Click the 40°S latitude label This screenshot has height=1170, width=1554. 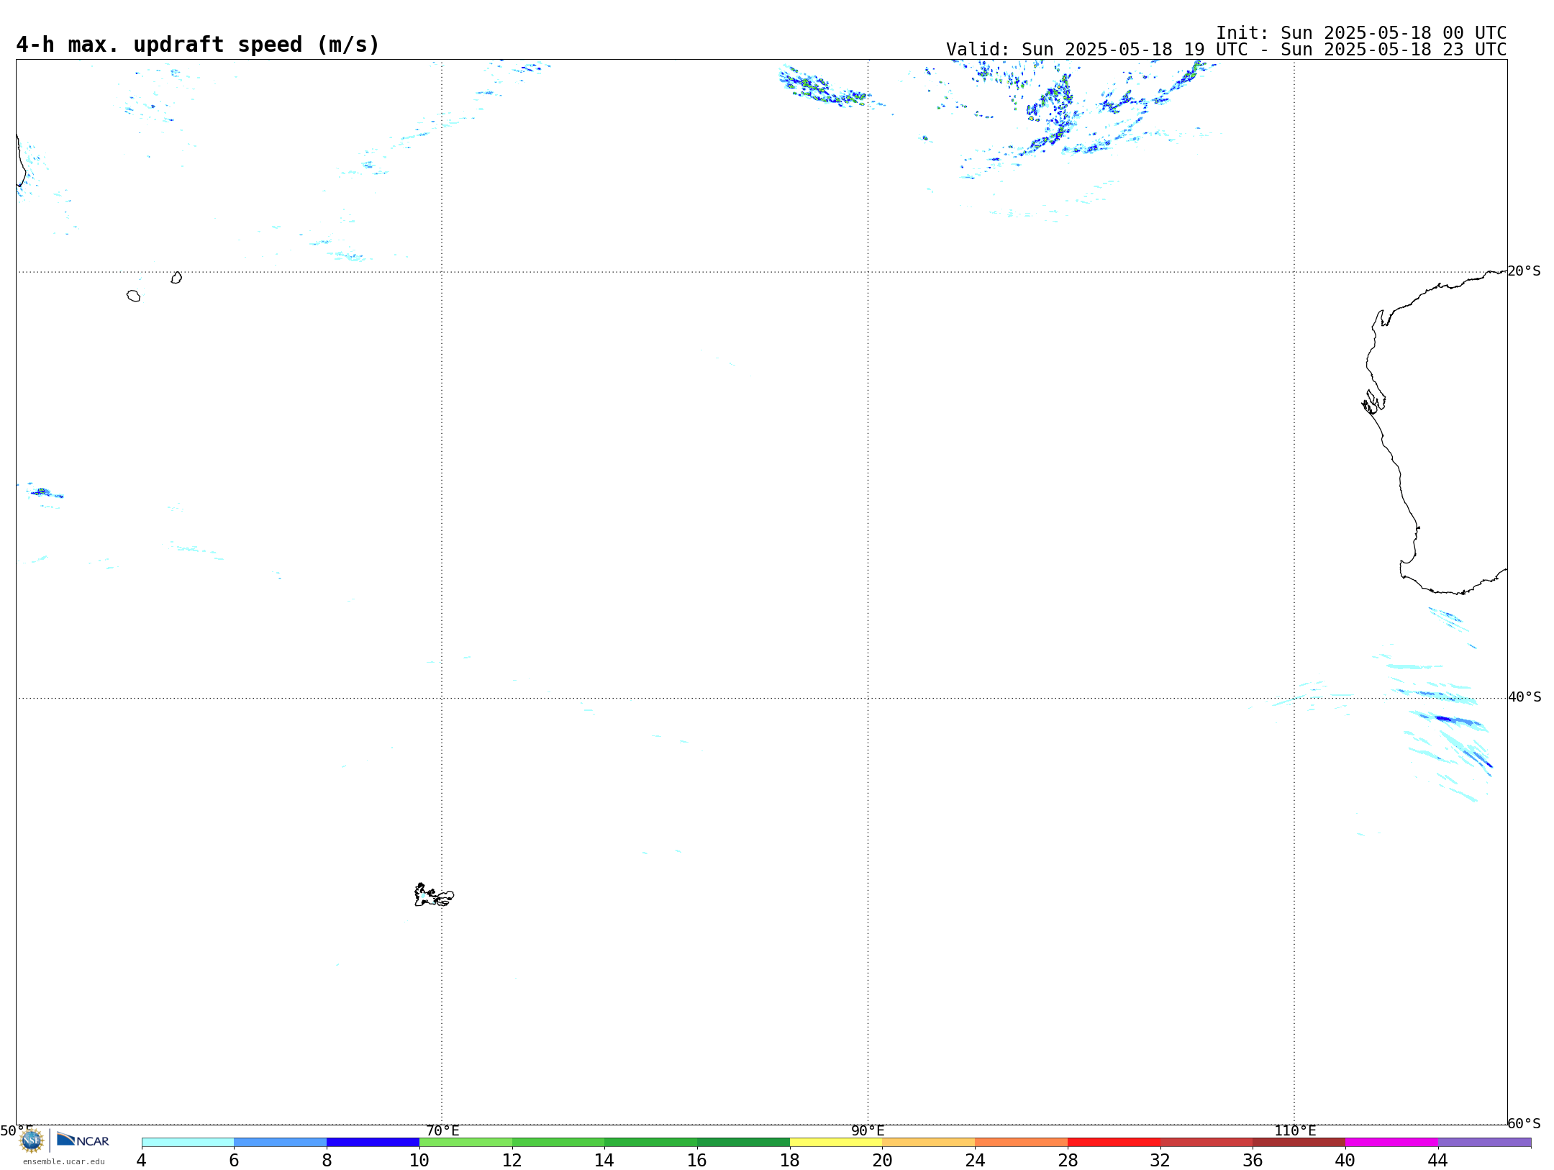1525,697
